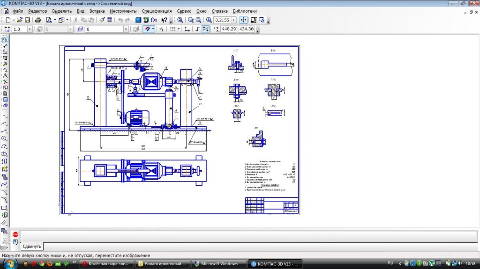
Task: Click the Refresh image icon
Action: coord(262,20)
